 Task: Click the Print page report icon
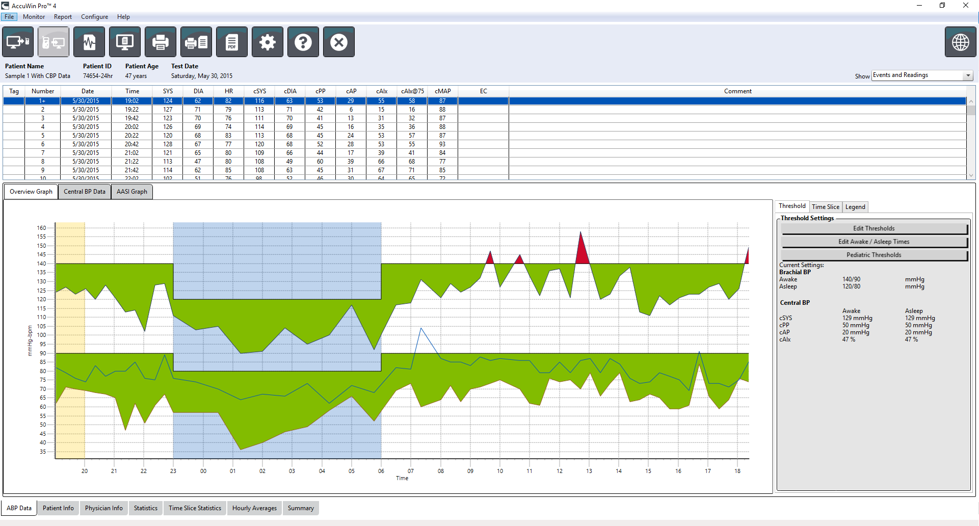click(x=196, y=42)
